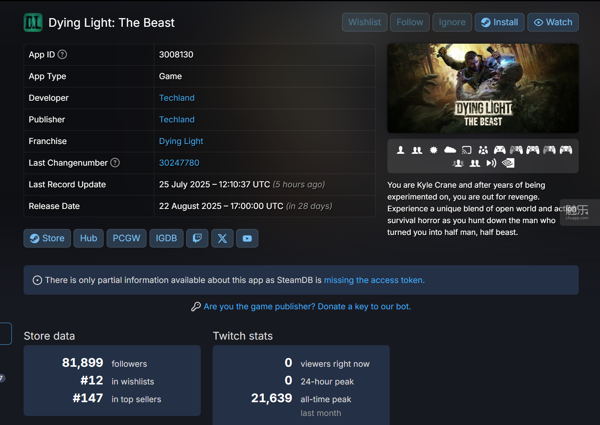Image resolution: width=600 pixels, height=425 pixels.
Task: Click the game cover art thumbnail
Action: point(483,89)
